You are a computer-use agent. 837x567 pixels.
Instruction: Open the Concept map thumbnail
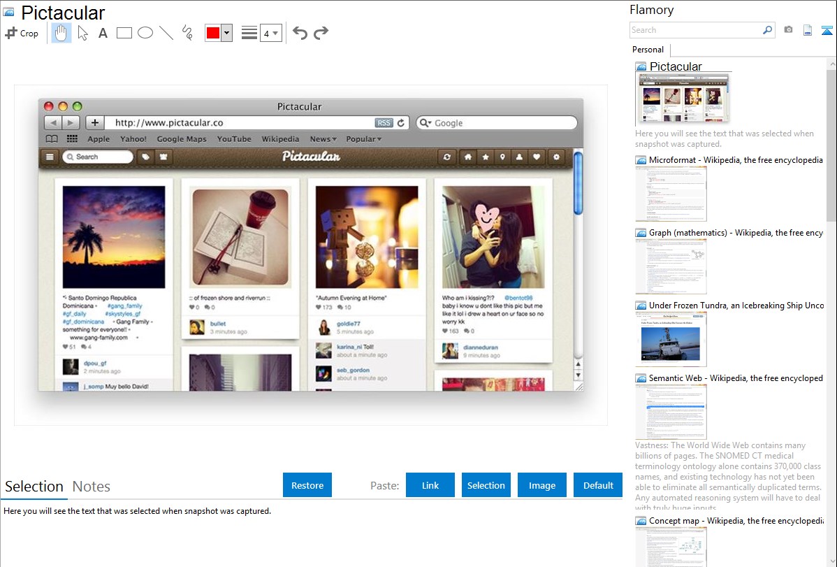(x=671, y=547)
